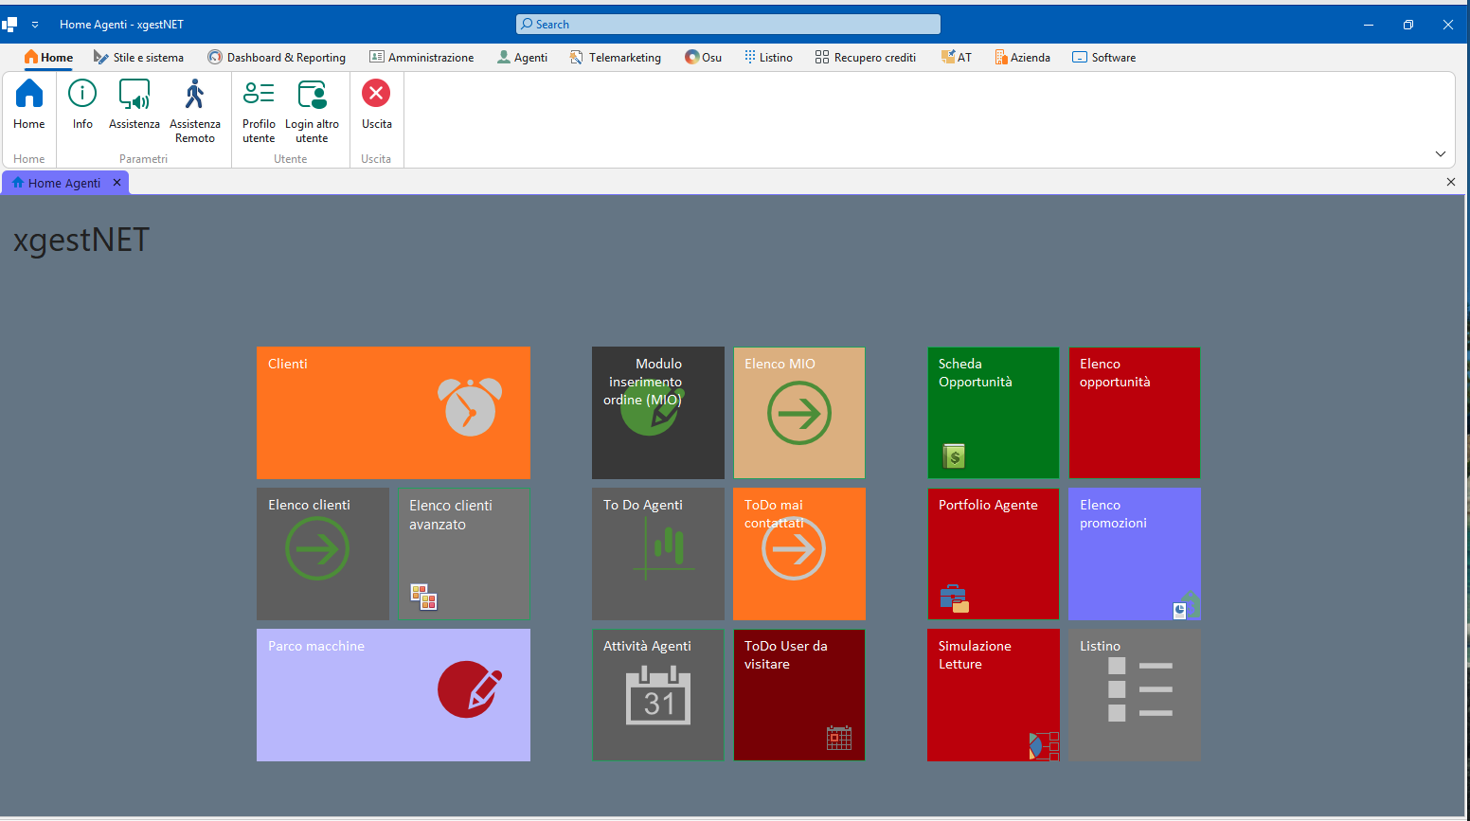Viewport: 1470px width, 821px height.
Task: Choose Login altro utente
Action: tap(312, 111)
